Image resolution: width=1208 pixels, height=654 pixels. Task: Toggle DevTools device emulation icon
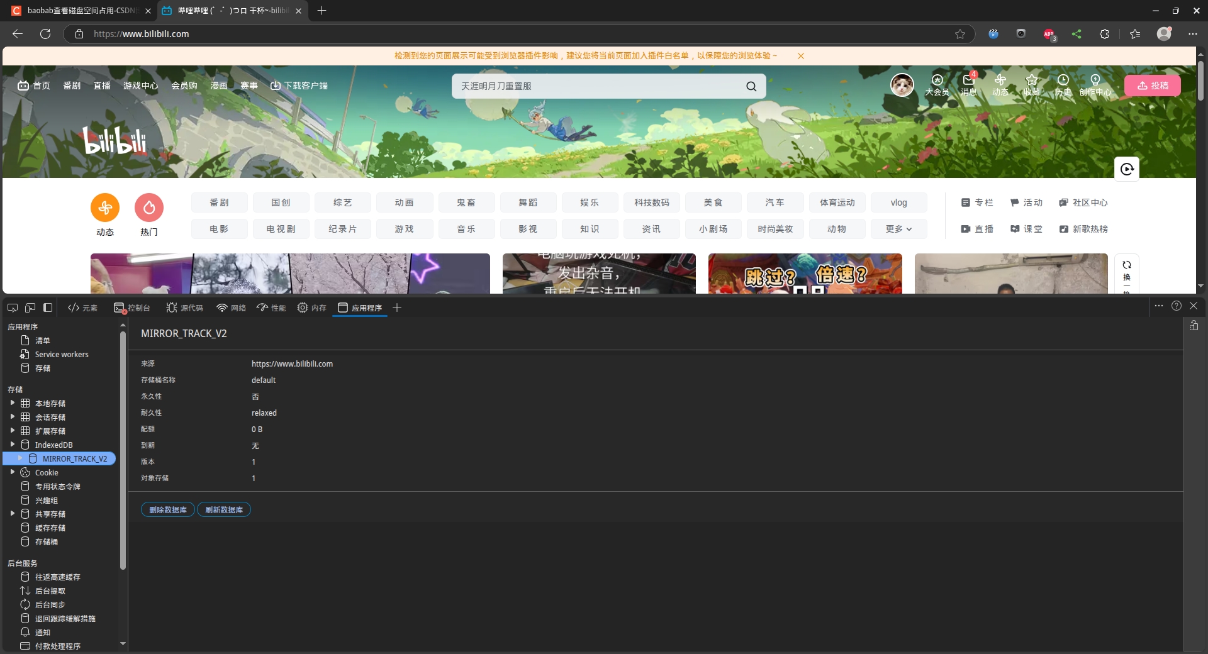pyautogui.click(x=30, y=308)
